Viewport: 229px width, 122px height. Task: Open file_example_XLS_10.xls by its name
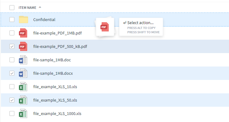point(55,87)
